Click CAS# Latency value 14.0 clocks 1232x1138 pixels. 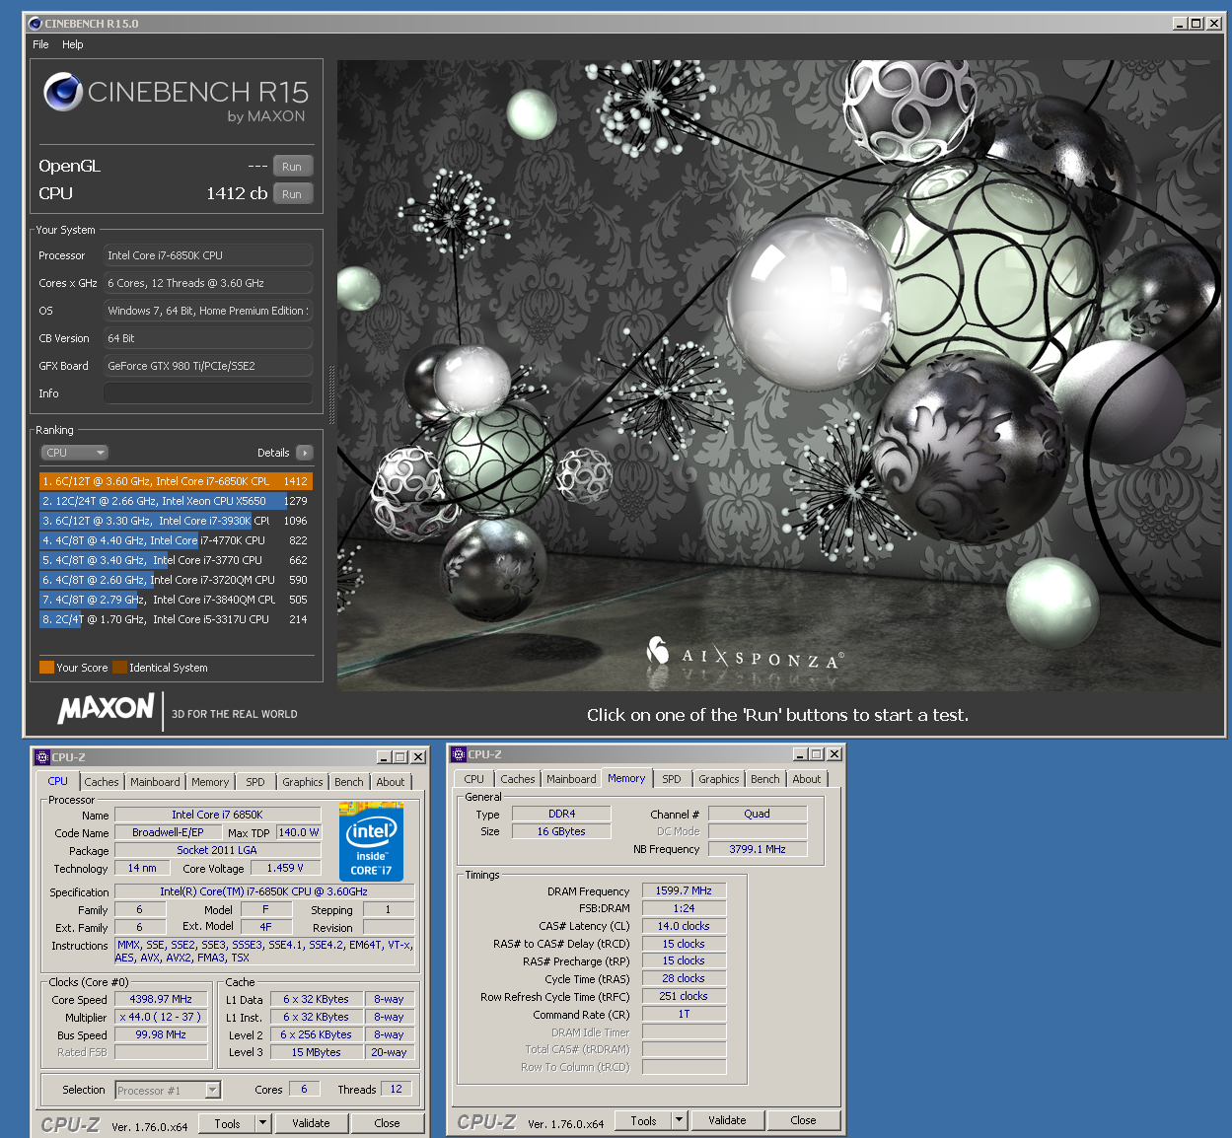685,926
